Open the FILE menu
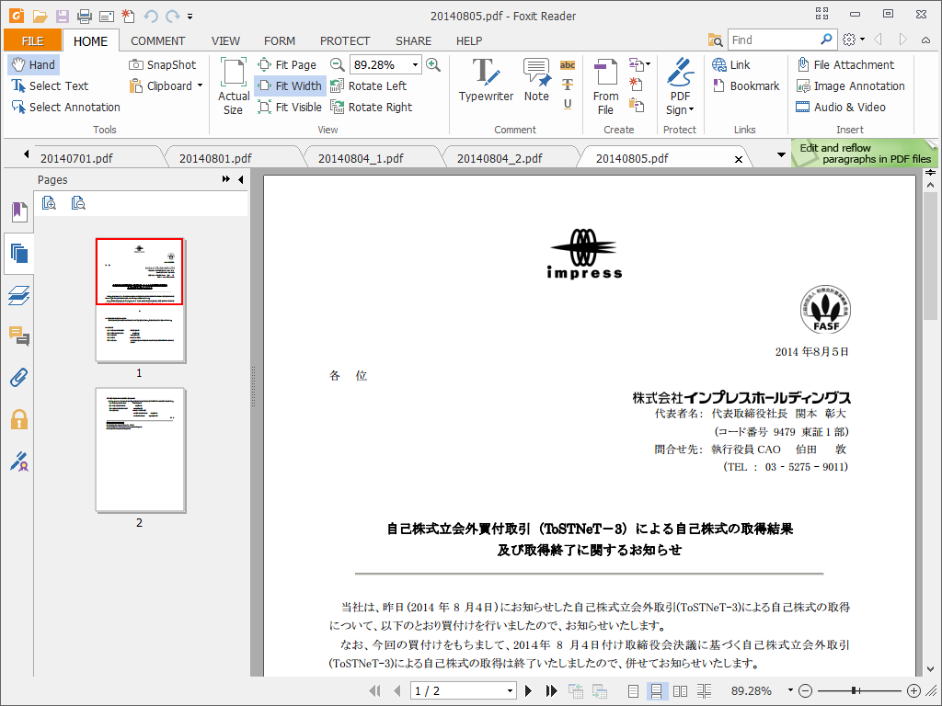The height and width of the screenshot is (706, 942). [x=32, y=40]
